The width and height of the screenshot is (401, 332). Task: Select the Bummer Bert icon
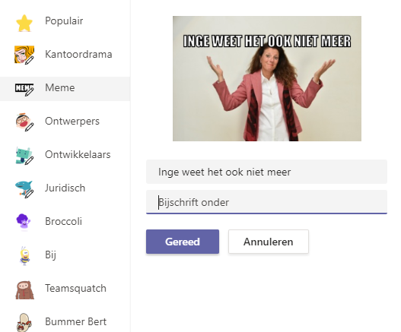point(24,323)
